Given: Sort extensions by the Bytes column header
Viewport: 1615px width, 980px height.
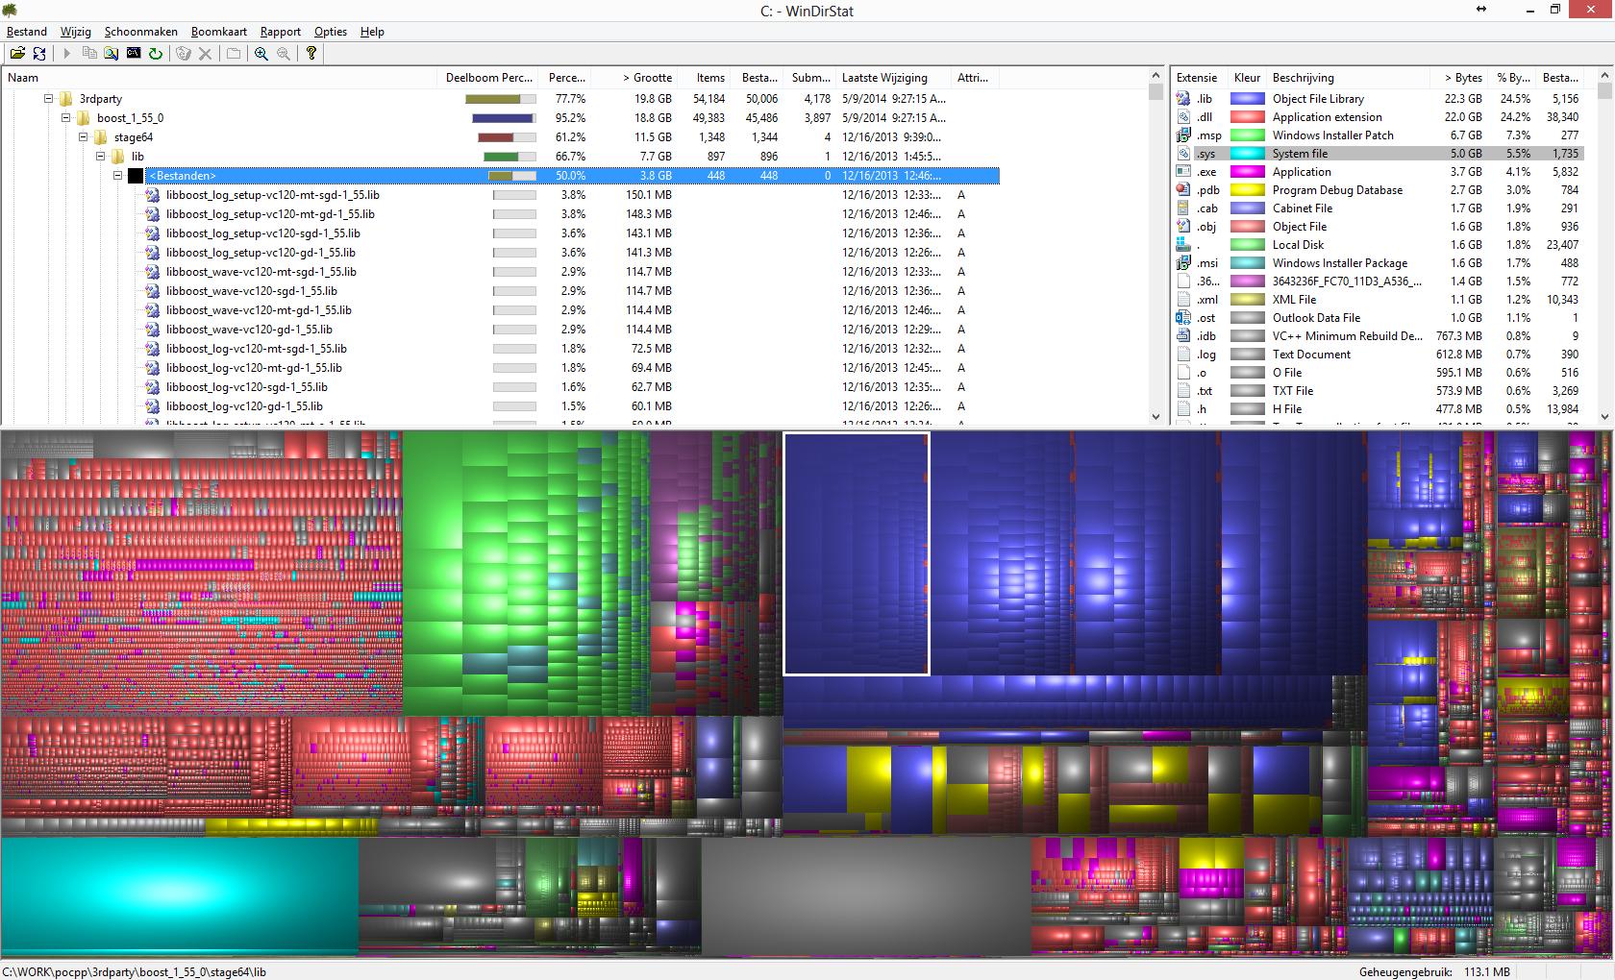Looking at the screenshot, I should pos(1459,78).
